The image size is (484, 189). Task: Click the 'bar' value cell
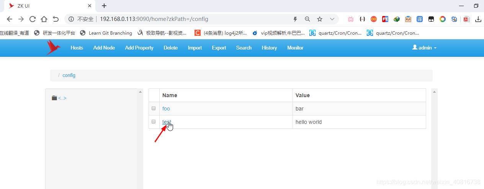359,109
